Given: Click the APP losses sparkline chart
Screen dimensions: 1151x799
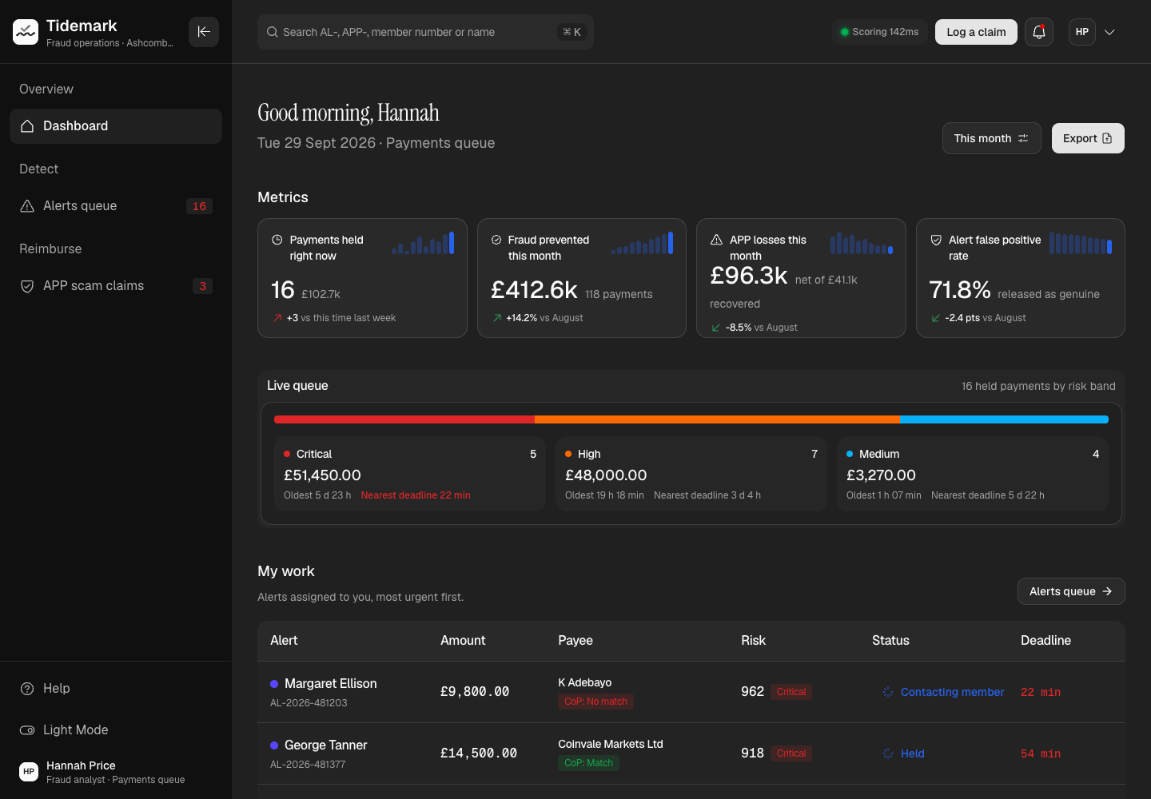Looking at the screenshot, I should pyautogui.click(x=862, y=243).
